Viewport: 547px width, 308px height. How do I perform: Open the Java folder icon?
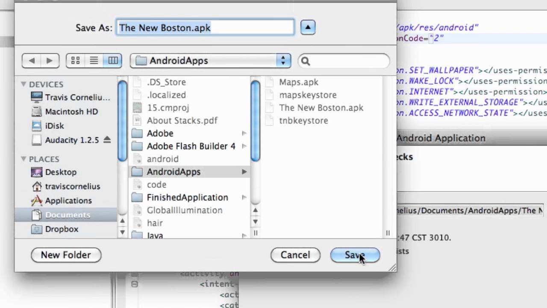[x=137, y=235]
